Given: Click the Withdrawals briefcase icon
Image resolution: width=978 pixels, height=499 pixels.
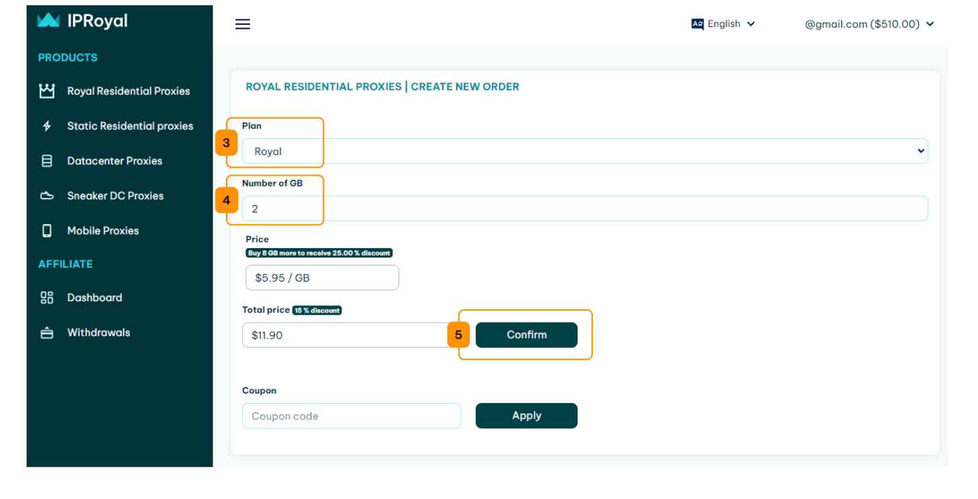Looking at the screenshot, I should point(47,333).
